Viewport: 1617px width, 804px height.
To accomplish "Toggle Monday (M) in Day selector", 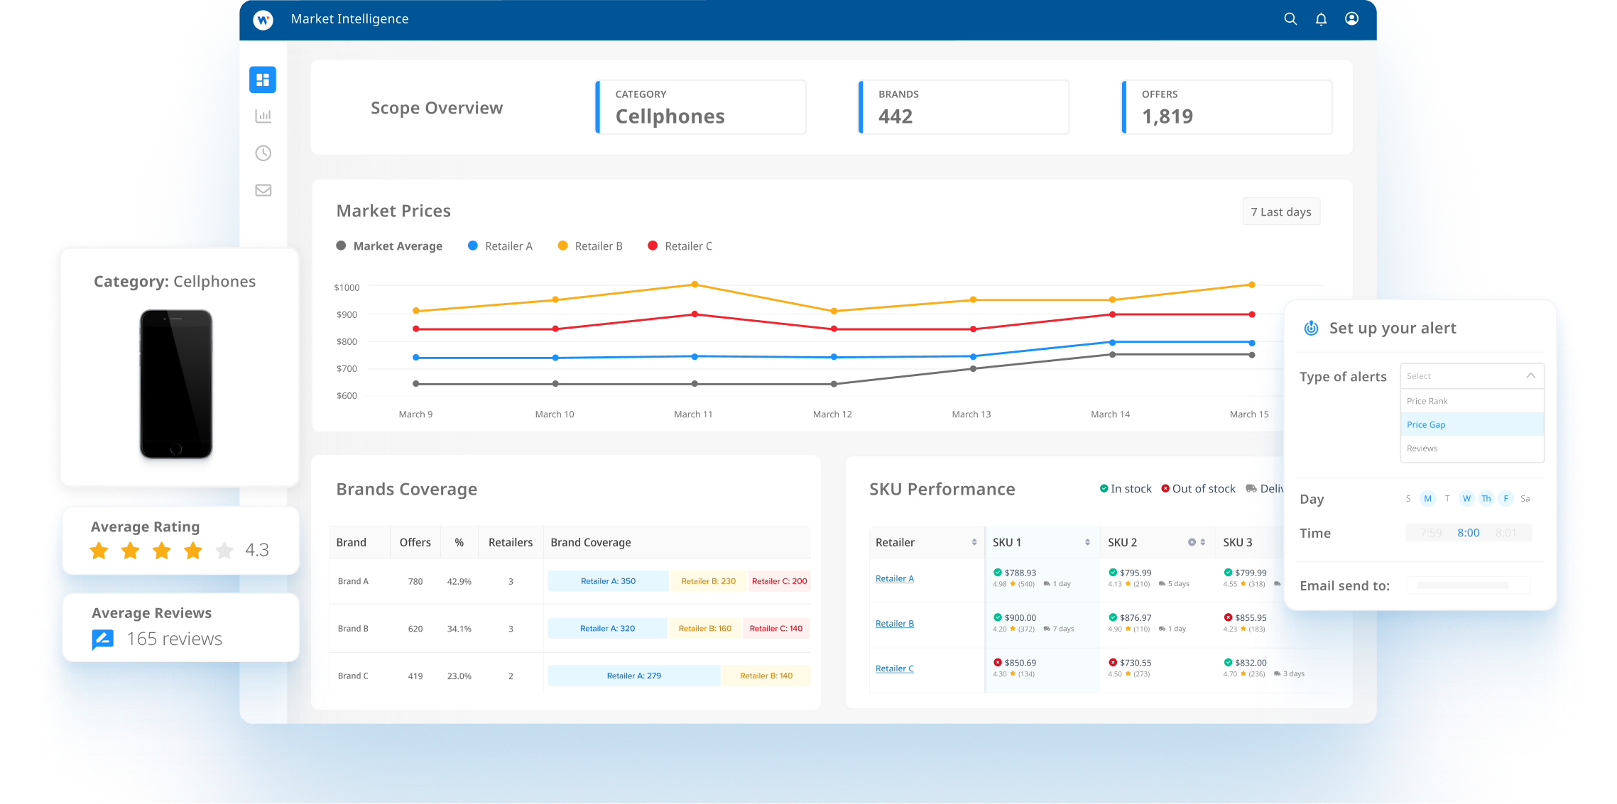I will point(1428,499).
